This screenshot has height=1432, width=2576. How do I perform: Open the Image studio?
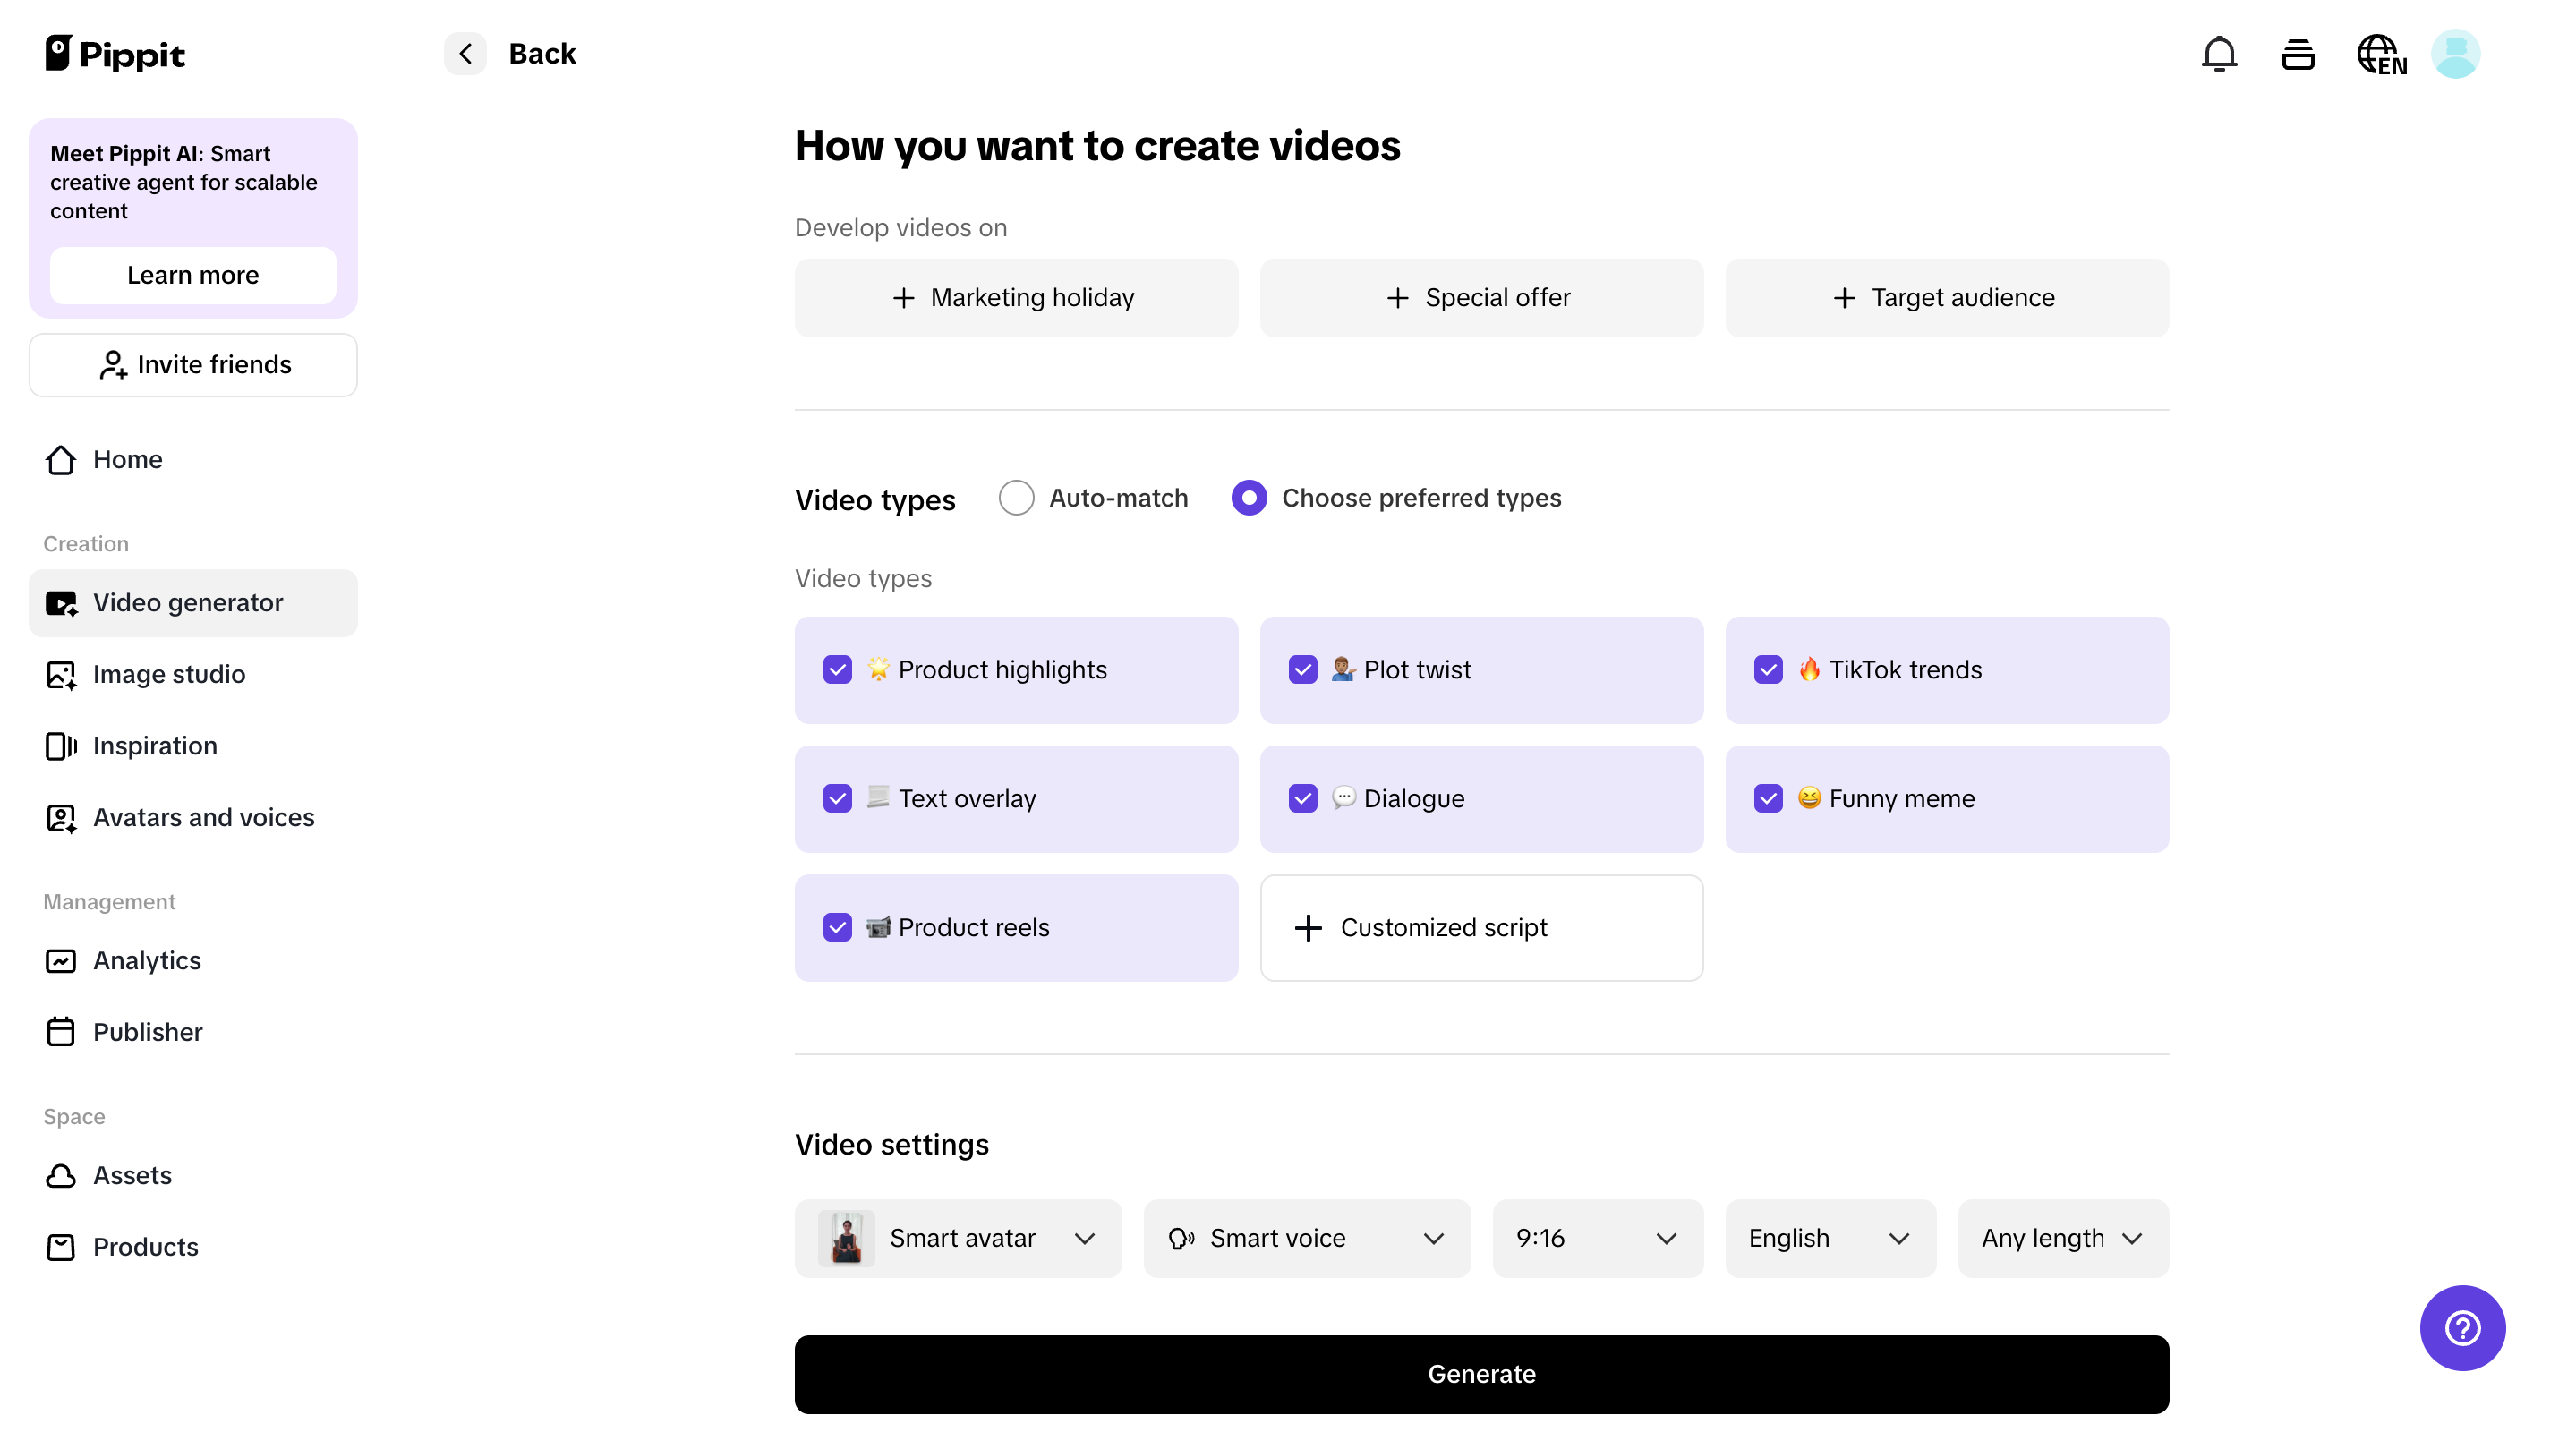point(168,674)
